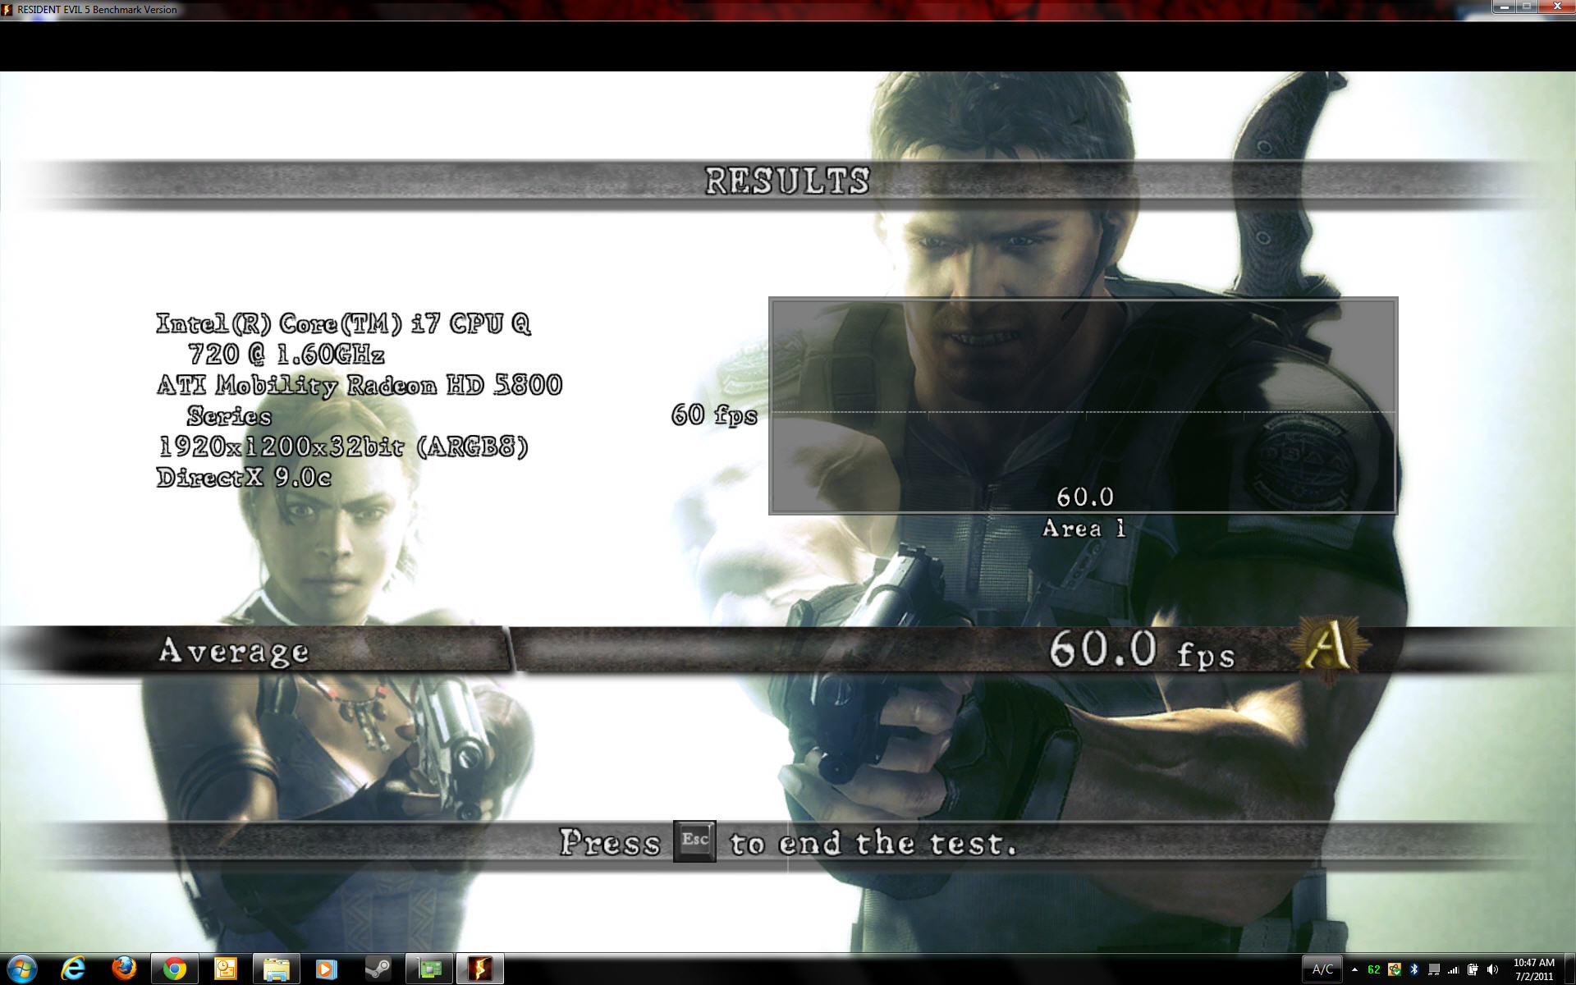This screenshot has height=985, width=1576.
Task: Click the Resident Evil 5 title bar icon
Action: (7, 10)
